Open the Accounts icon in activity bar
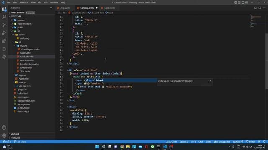Screen dimensions: 268x150 tap(4, 127)
